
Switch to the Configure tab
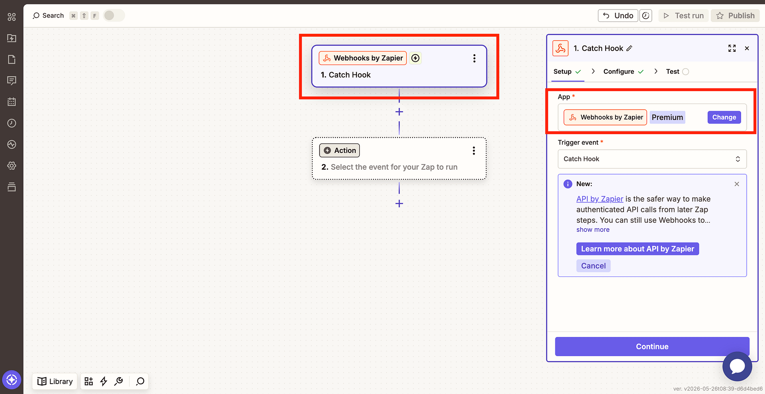click(x=624, y=72)
